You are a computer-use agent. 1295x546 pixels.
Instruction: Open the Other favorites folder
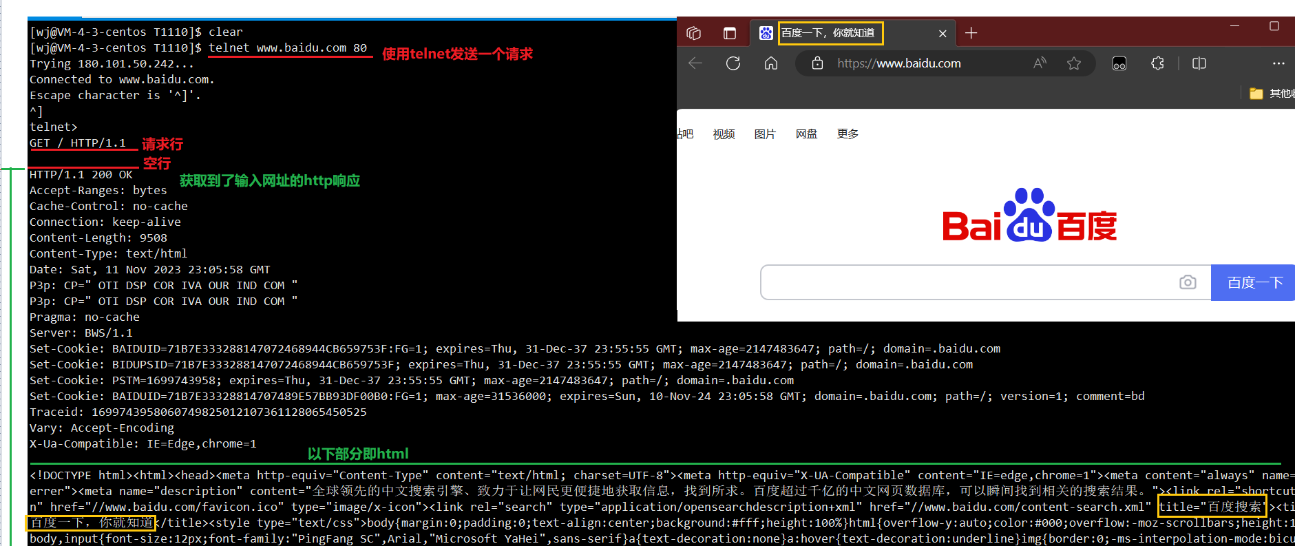[1272, 93]
